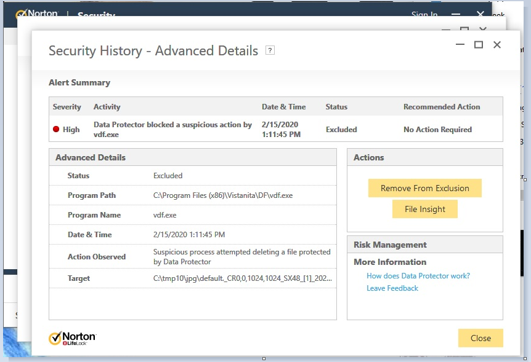Follow the Leave Feedback link
Screen dimensions: 531x362
(392, 288)
